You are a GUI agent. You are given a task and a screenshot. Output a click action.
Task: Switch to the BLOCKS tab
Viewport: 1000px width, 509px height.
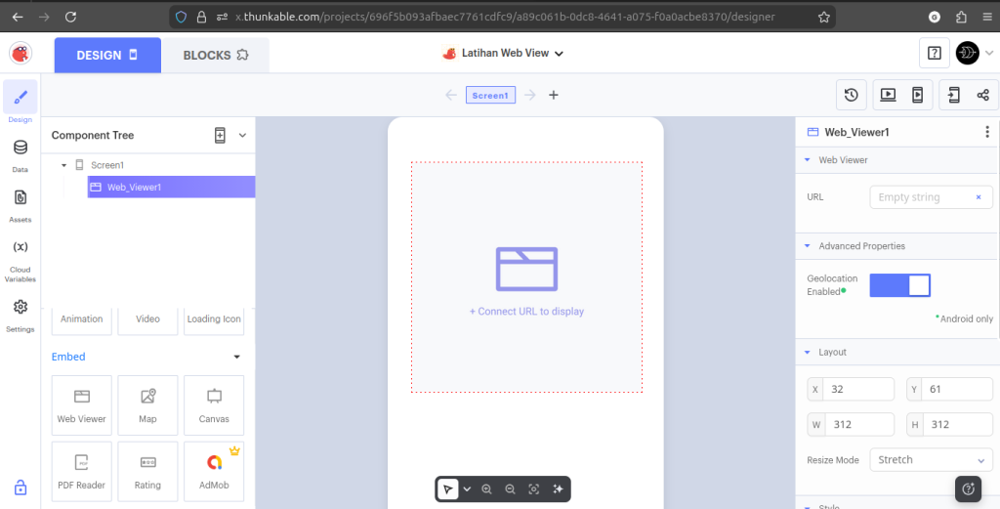(216, 56)
